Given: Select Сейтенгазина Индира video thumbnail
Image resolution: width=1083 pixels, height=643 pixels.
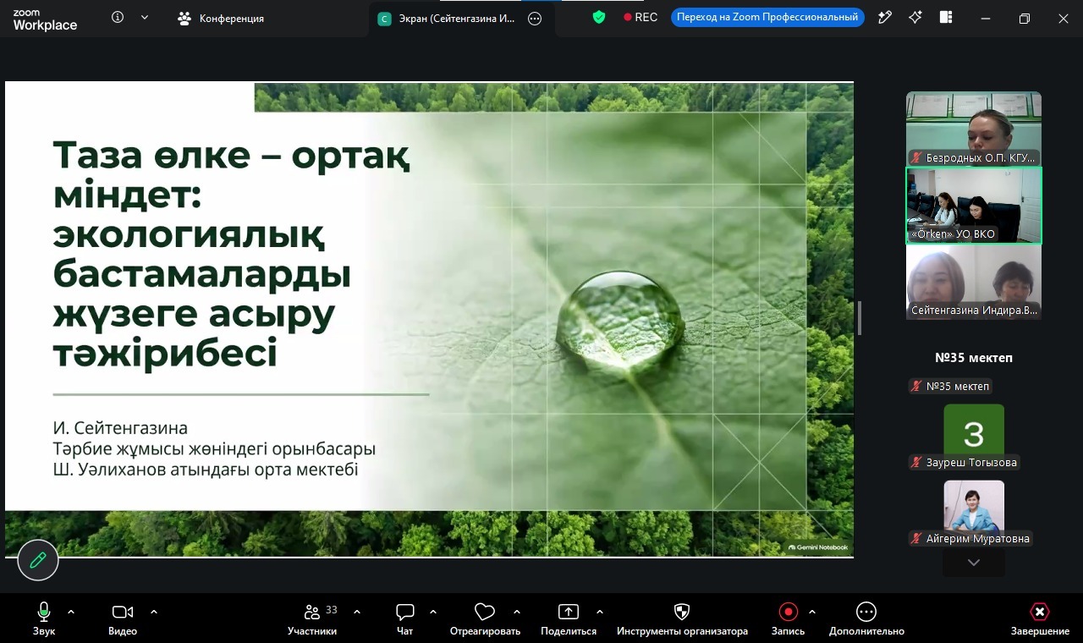Looking at the screenshot, I should (x=974, y=282).
